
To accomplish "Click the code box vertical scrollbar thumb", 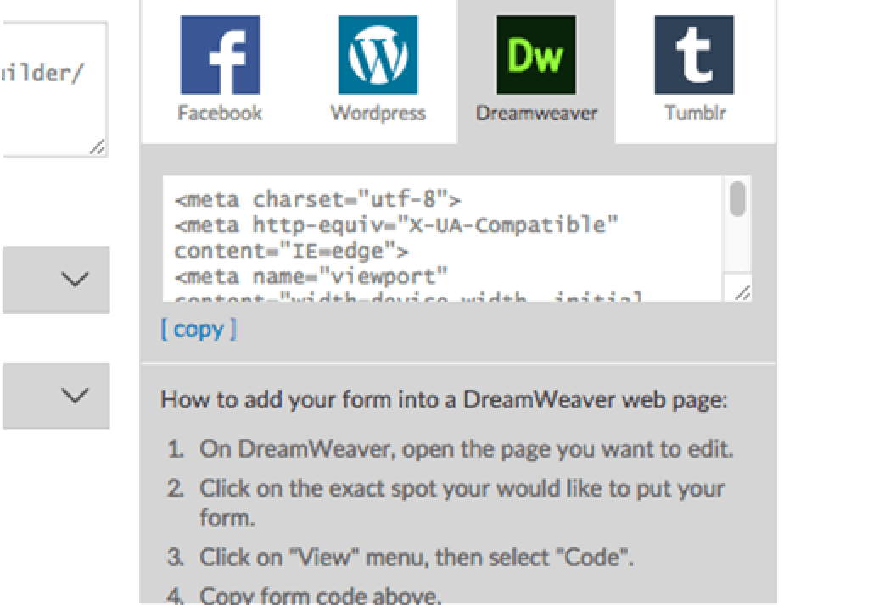I will [737, 198].
